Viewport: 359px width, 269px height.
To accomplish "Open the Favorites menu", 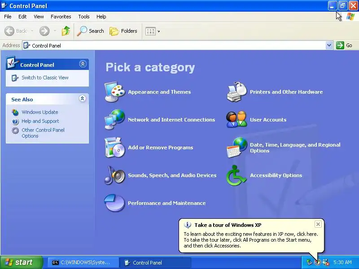I will point(61,17).
